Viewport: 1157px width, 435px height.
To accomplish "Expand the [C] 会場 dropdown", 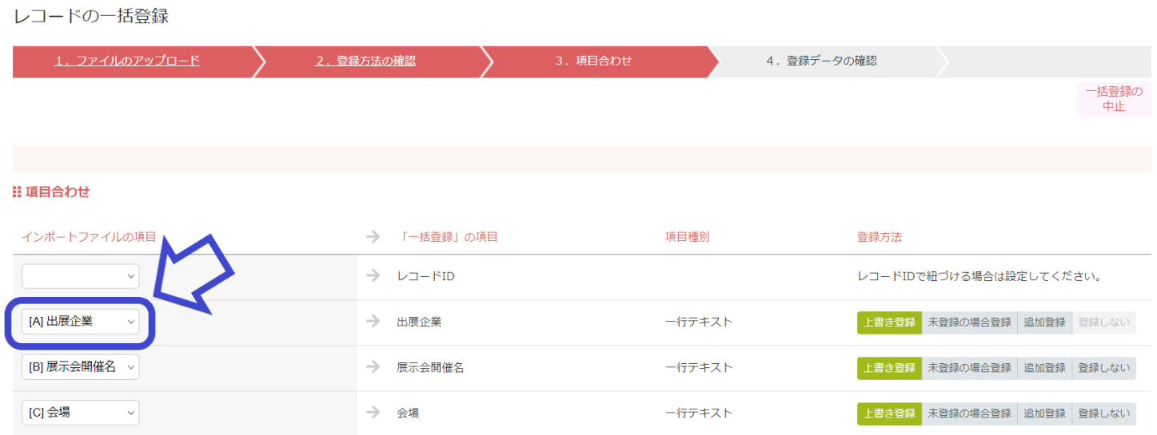I will coord(80,413).
